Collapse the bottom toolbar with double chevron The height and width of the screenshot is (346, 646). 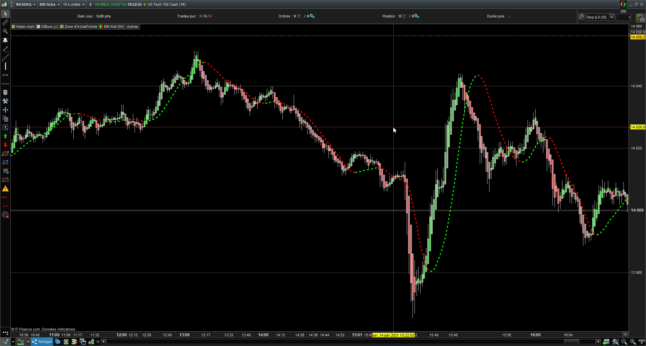(x=98, y=342)
